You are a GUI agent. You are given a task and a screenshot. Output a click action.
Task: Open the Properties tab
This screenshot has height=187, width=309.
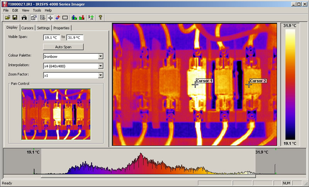pos(61,28)
